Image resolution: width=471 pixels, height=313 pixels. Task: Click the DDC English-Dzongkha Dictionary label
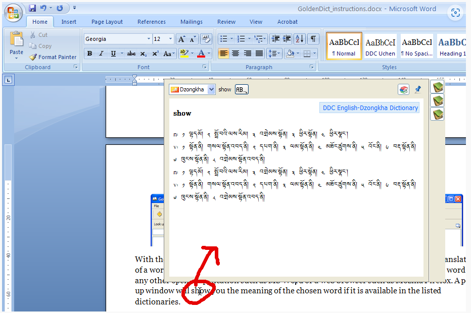(370, 108)
